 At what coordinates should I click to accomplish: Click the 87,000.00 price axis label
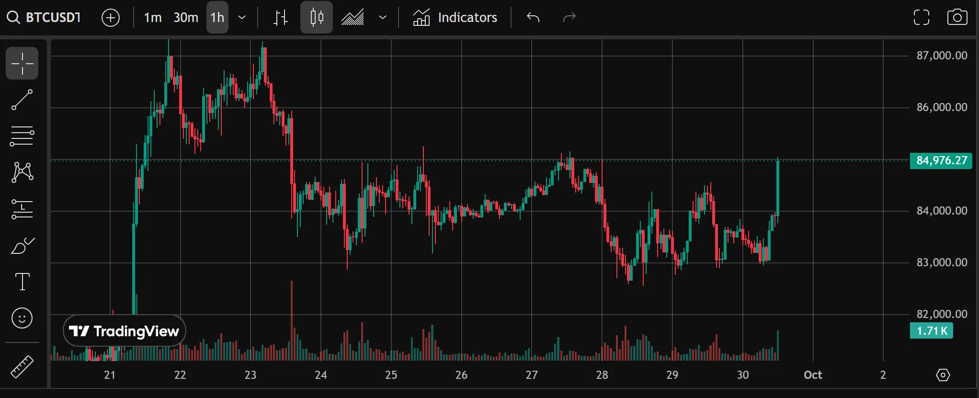tap(942, 56)
